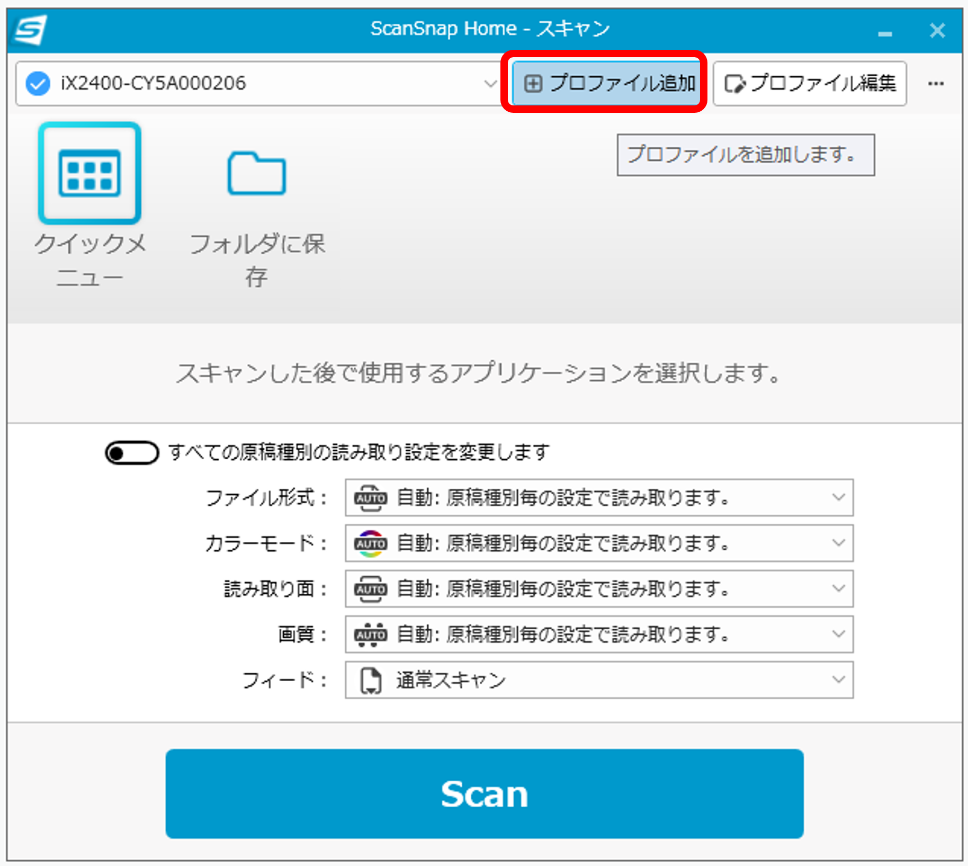
Task: Click the AUTO icon in scanning side row
Action: [370, 589]
